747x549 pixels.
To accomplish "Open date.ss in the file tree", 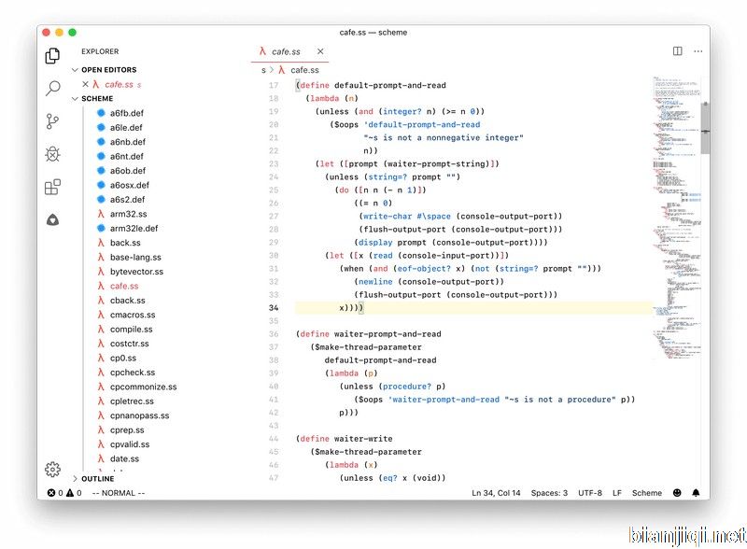I will pos(124,458).
